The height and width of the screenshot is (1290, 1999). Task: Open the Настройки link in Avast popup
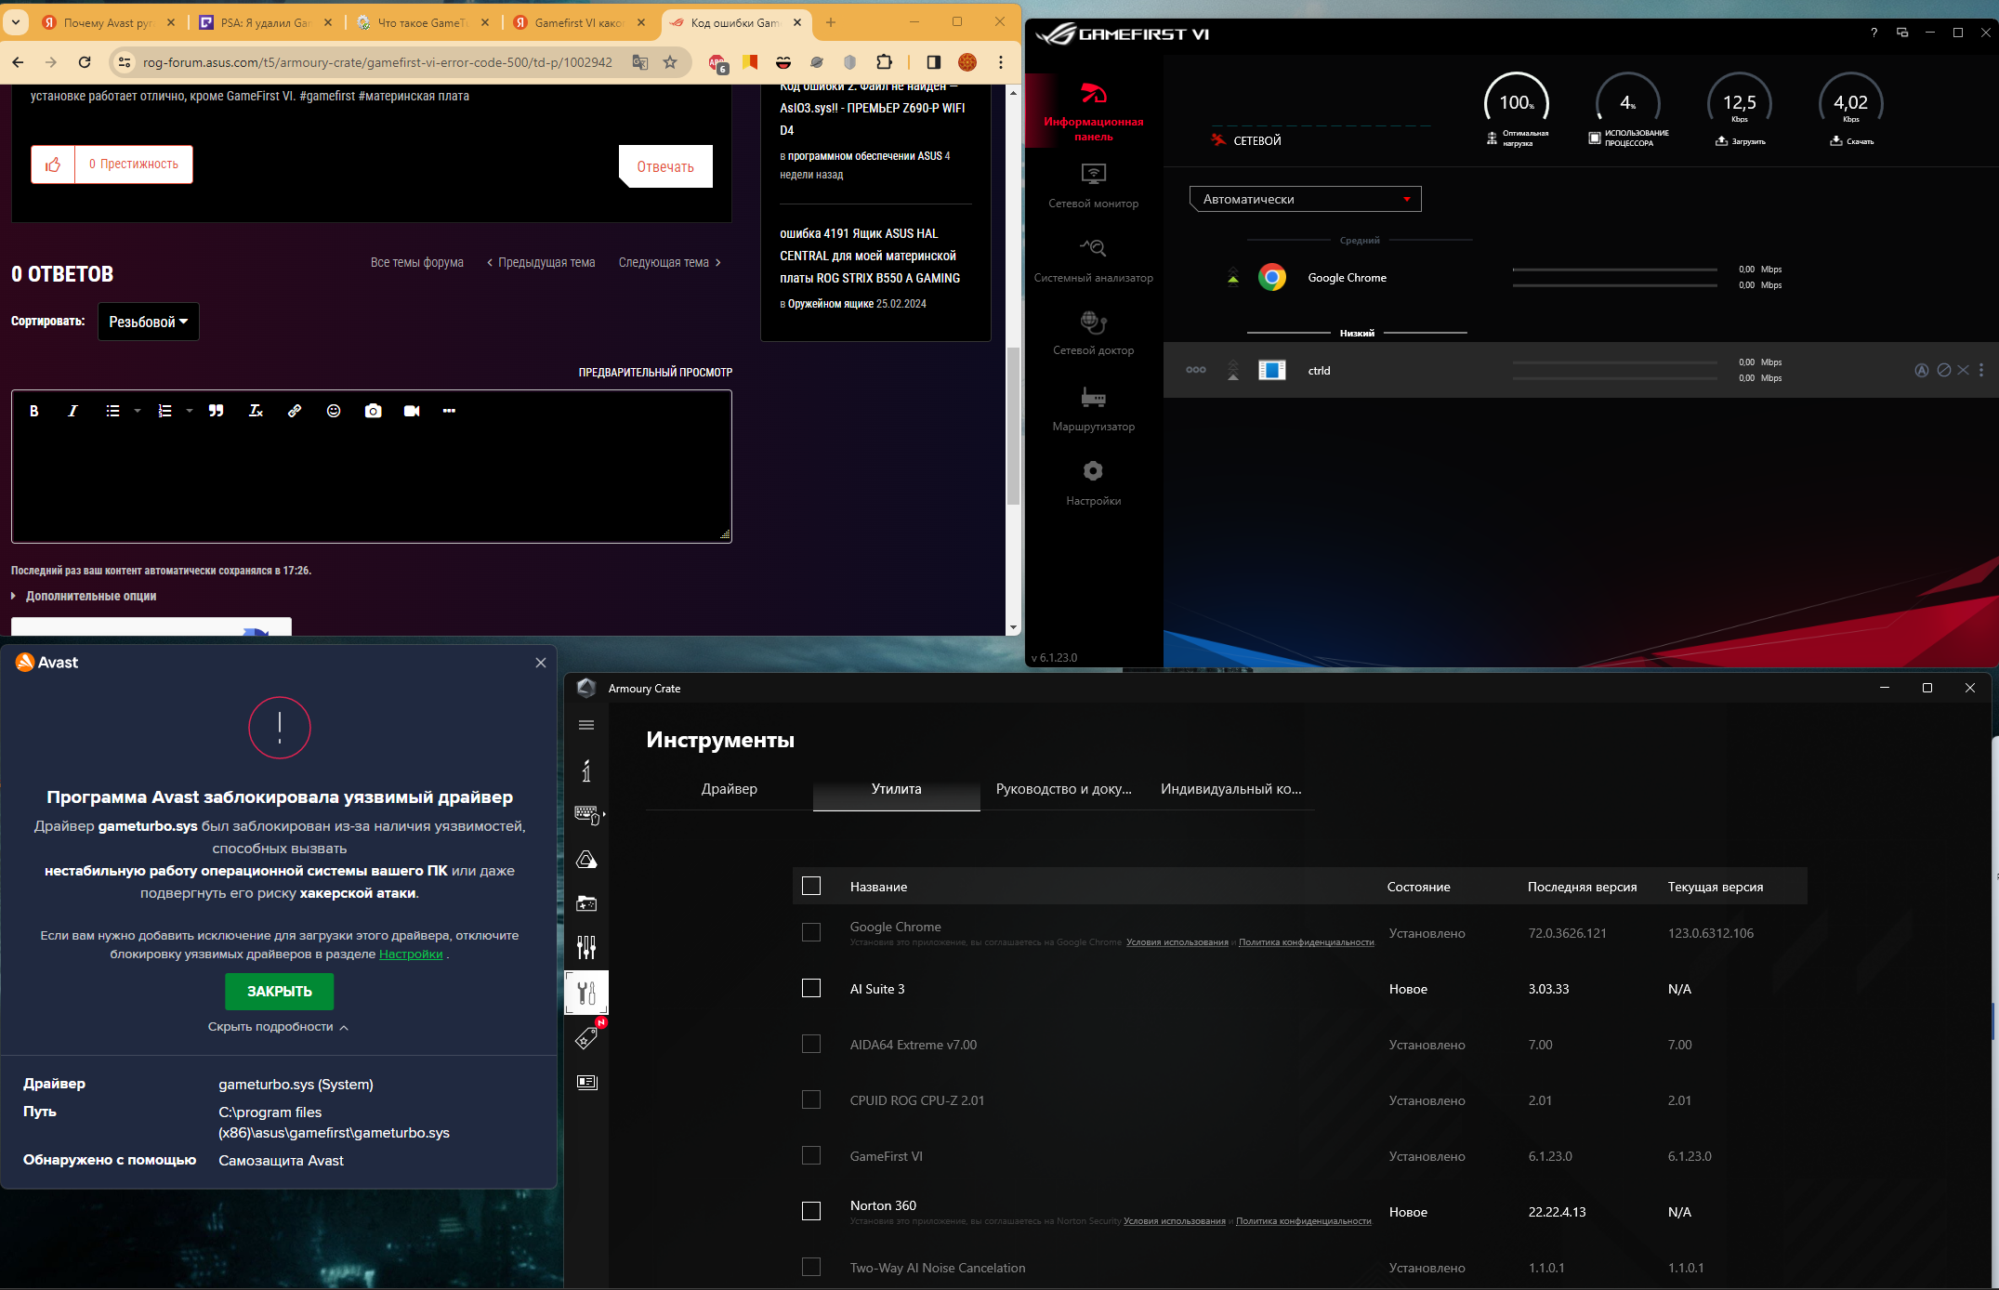[410, 954]
